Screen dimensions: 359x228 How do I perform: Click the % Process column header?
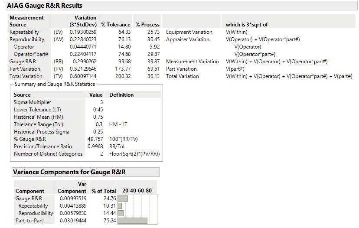tap(147, 25)
